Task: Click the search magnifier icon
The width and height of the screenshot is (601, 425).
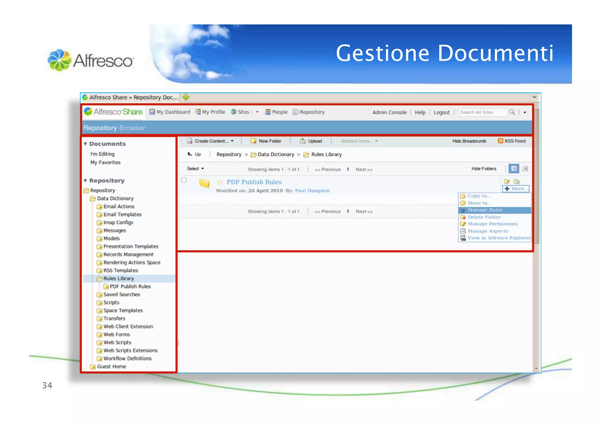Action: pyautogui.click(x=512, y=112)
